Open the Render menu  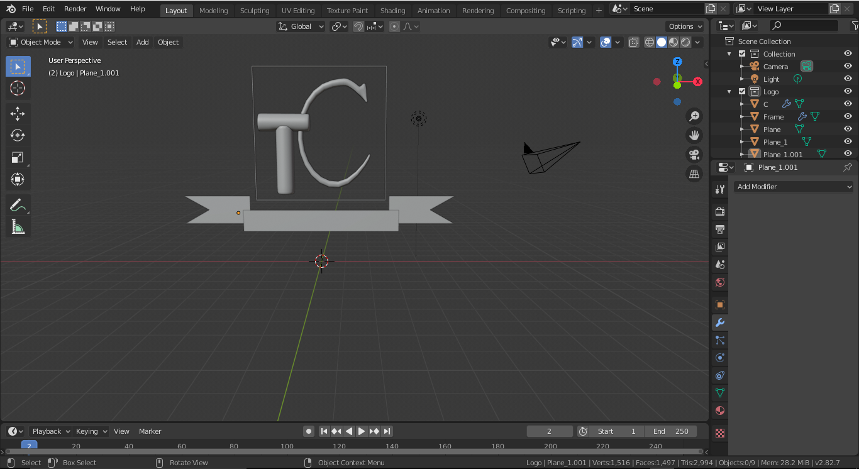(75, 9)
